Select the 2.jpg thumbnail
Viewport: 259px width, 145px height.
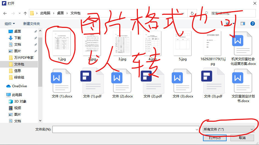[92, 43]
